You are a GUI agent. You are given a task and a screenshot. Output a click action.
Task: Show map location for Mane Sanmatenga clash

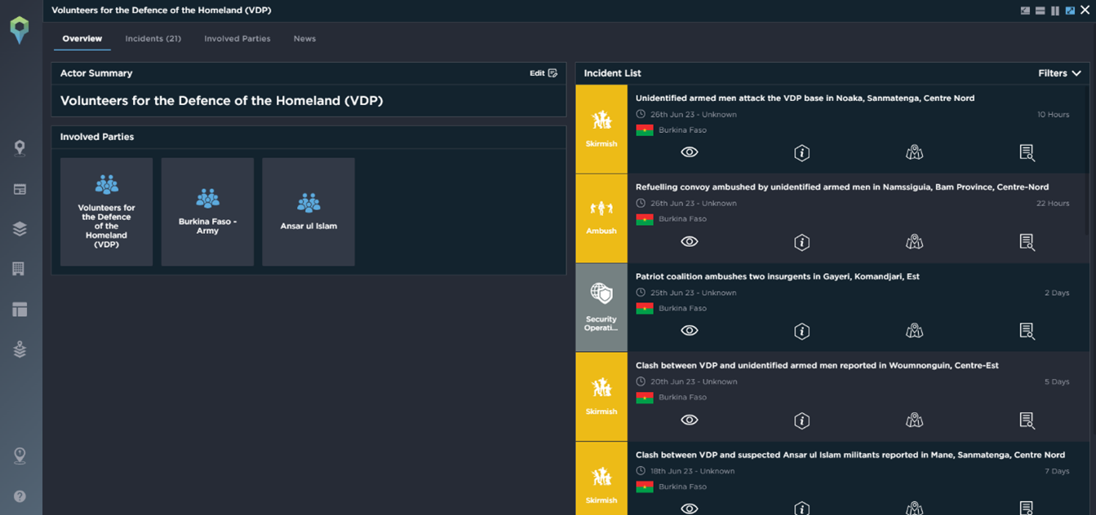[914, 508]
